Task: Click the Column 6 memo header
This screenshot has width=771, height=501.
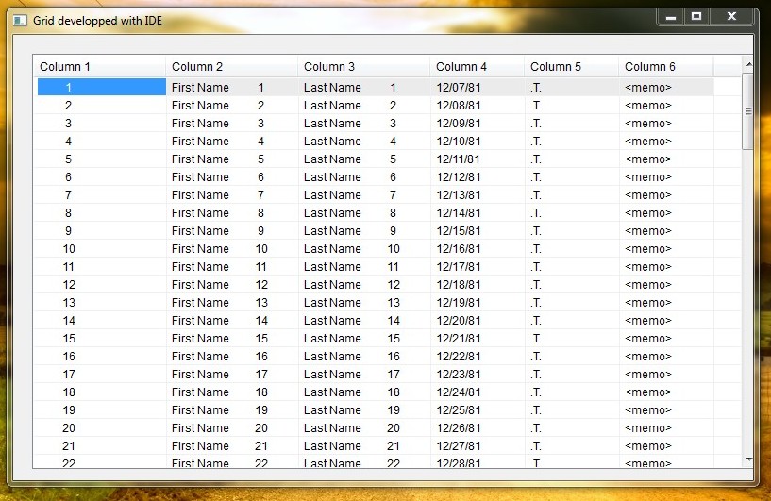Action: pos(665,67)
